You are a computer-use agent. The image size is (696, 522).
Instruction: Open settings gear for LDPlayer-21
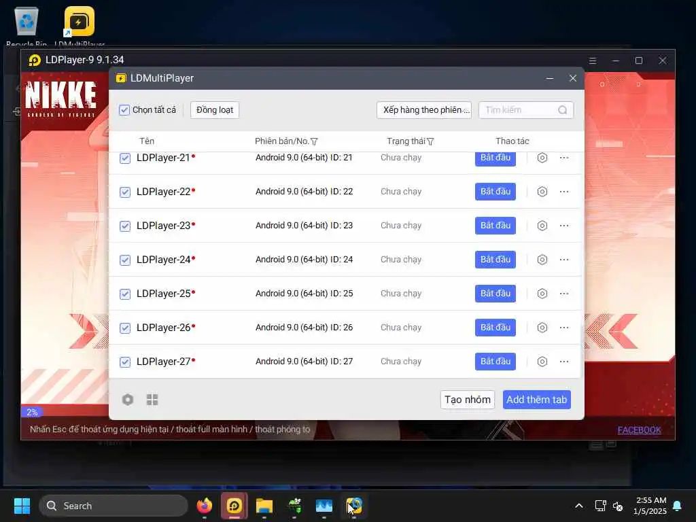(542, 158)
